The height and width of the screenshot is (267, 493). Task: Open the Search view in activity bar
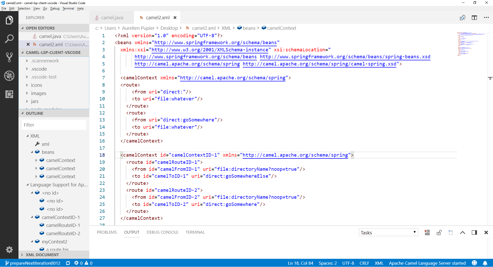(x=9, y=39)
